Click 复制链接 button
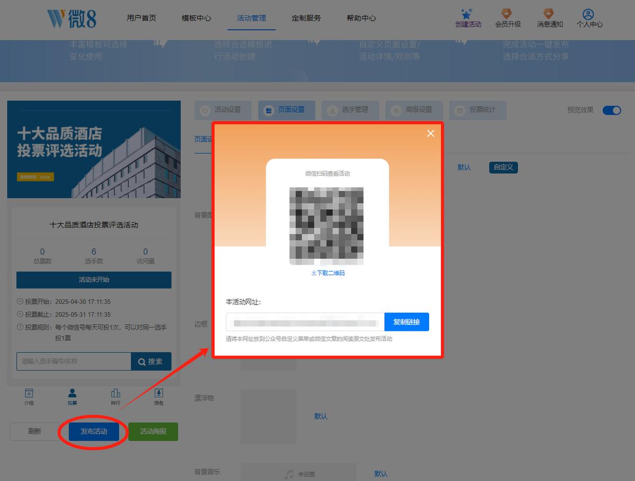This screenshot has width=635, height=481. (x=406, y=322)
